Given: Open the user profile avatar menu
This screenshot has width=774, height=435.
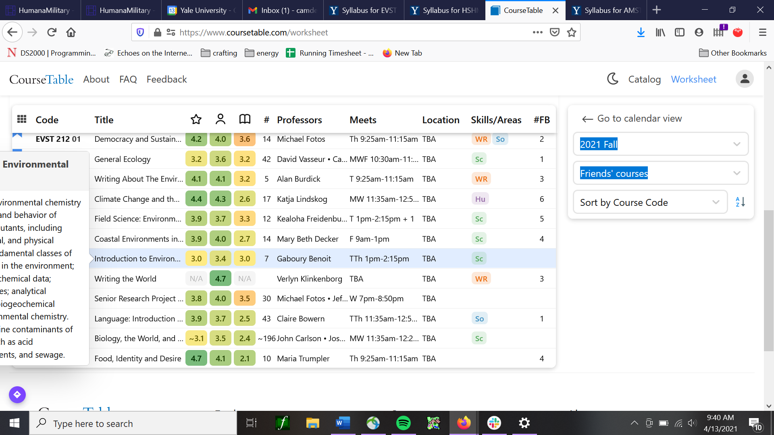Looking at the screenshot, I should [745, 79].
